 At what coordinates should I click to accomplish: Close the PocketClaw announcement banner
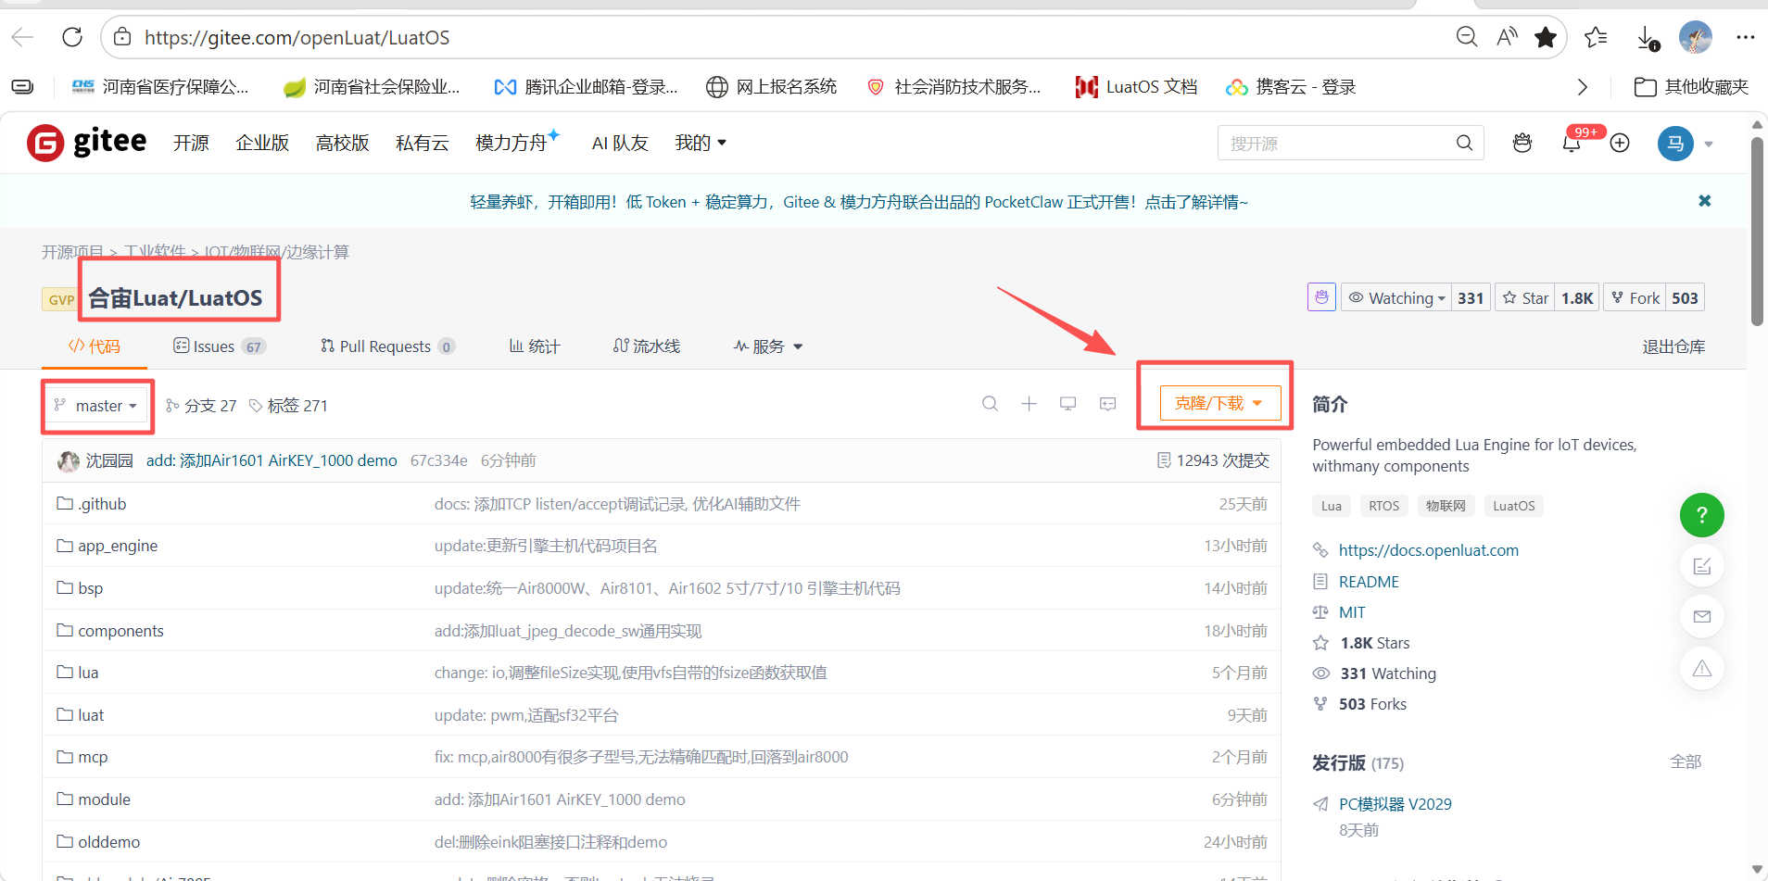click(1704, 201)
